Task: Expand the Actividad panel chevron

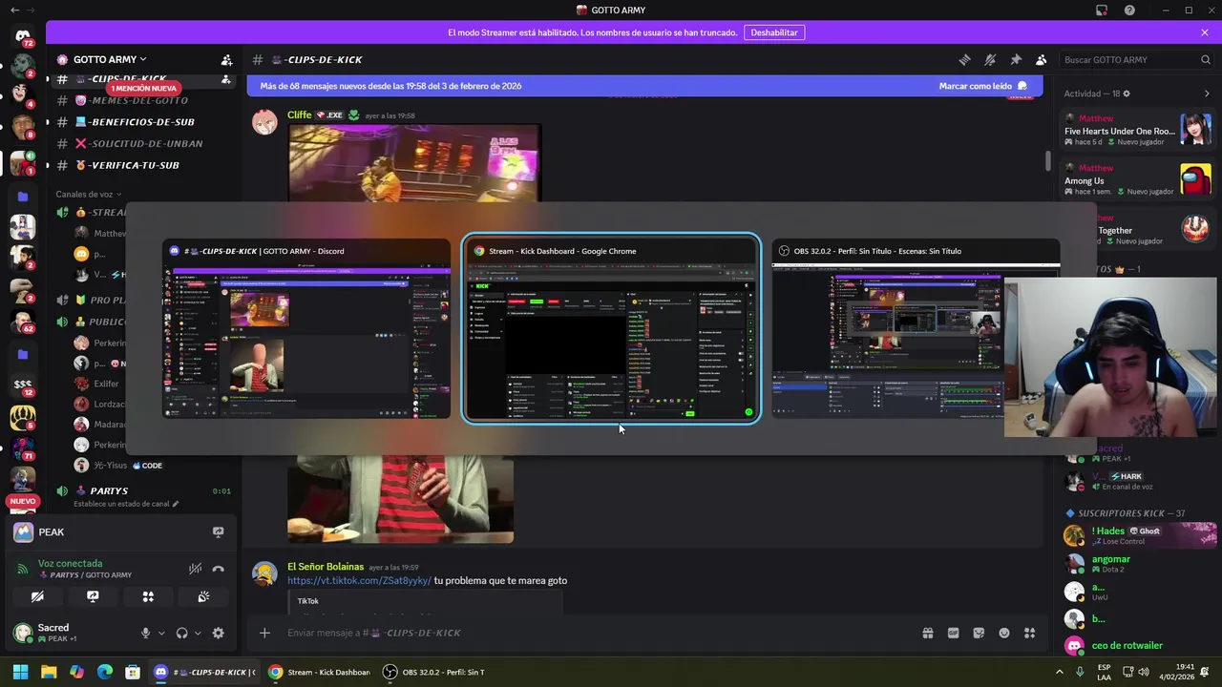Action: click(x=1207, y=94)
